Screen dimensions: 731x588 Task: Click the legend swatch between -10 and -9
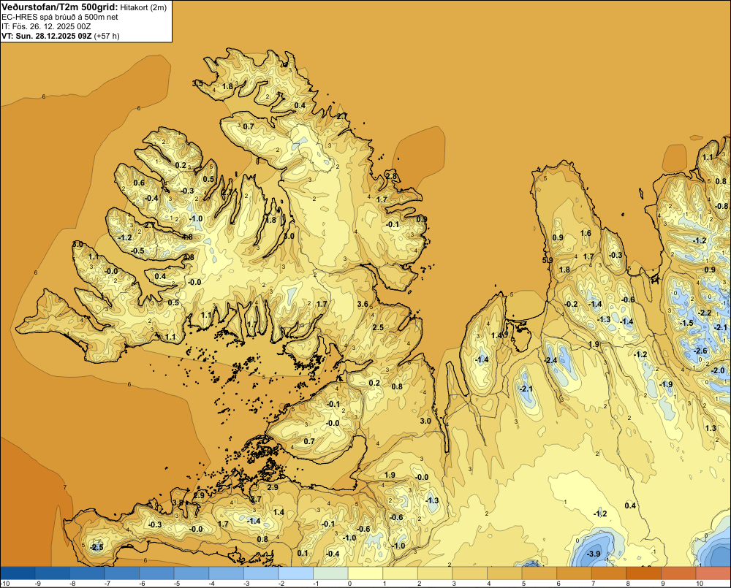pos(18,573)
